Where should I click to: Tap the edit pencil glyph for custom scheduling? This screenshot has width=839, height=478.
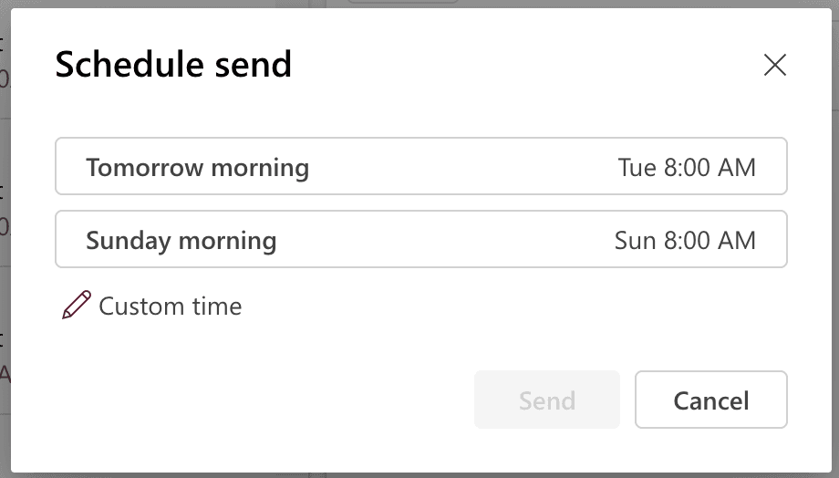[x=77, y=306]
